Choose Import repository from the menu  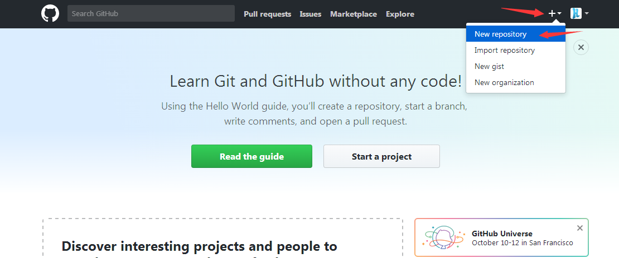tap(516, 50)
